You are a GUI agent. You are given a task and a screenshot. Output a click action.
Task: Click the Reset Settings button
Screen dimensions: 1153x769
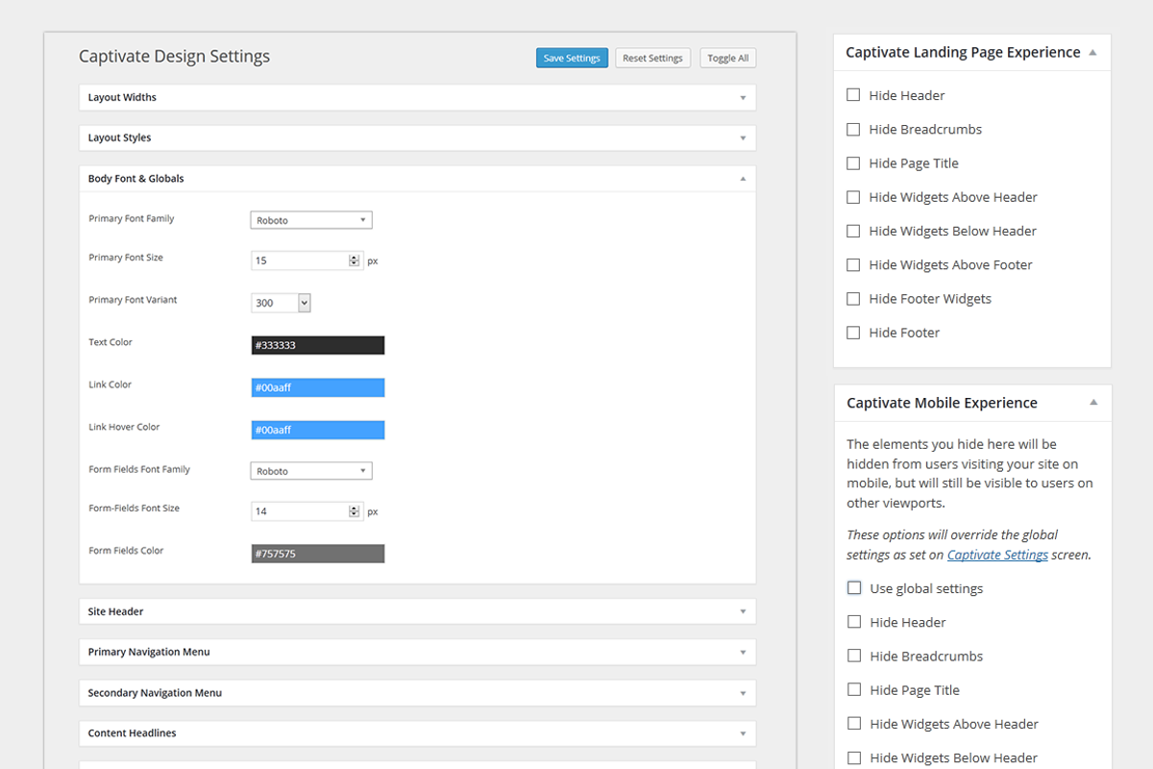pos(652,58)
